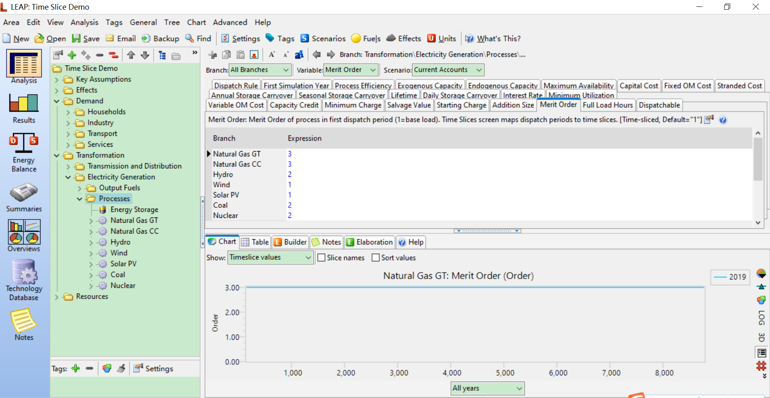Open the Technology Database view
This screenshot has height=398, width=770.
click(24, 280)
